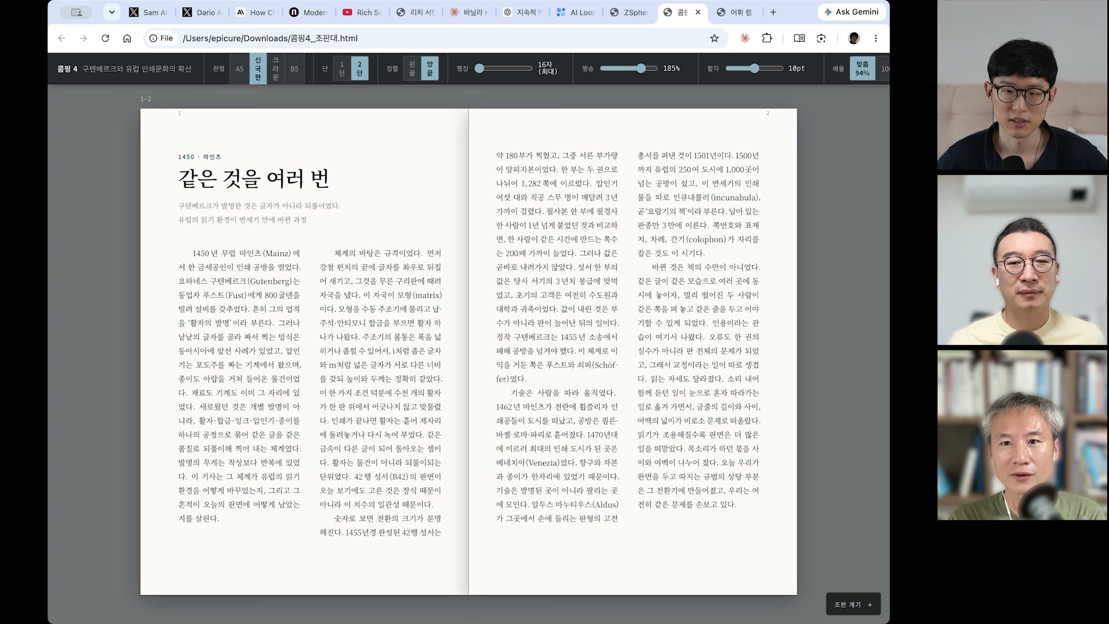Select the 신국판 page format
Viewport: 1109px width, 624px height.
point(258,69)
